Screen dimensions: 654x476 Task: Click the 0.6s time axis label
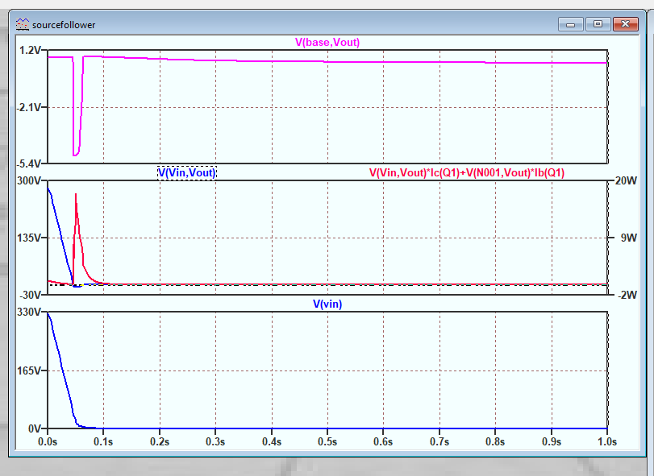pyautogui.click(x=383, y=442)
